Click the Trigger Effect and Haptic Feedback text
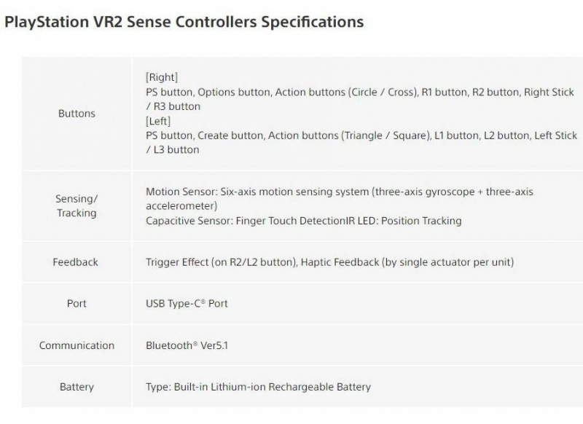Screen dimensions: 583x424 329,262
